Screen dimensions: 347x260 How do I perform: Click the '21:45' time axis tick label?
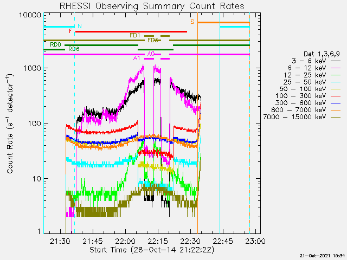coord(93,240)
